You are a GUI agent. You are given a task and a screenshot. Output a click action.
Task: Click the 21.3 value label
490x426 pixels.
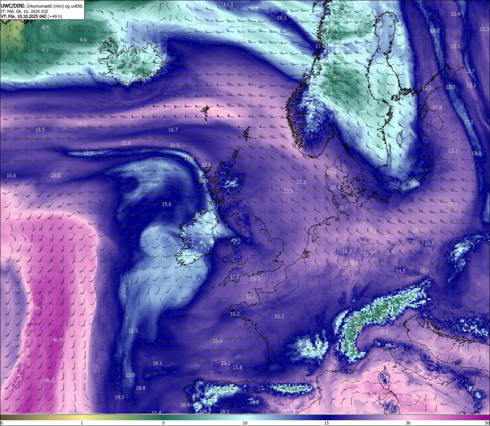click(301, 182)
